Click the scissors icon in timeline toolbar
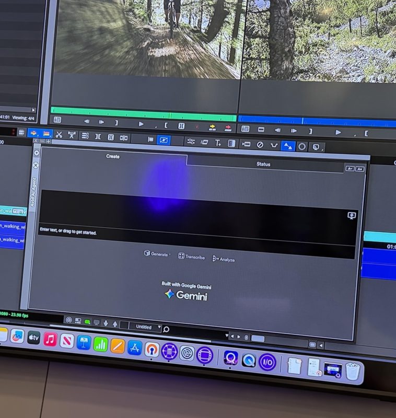Image resolution: width=396 pixels, height=418 pixels. coord(59,135)
